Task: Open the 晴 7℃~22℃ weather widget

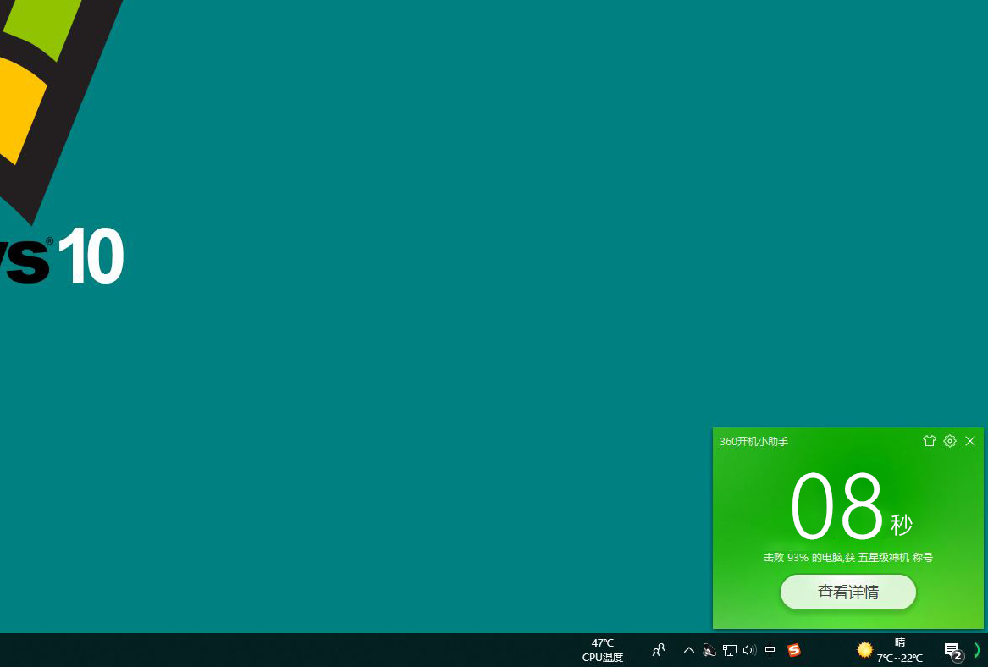Action: click(x=899, y=650)
